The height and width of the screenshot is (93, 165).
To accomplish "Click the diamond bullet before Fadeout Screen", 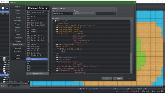I will coord(57,23).
